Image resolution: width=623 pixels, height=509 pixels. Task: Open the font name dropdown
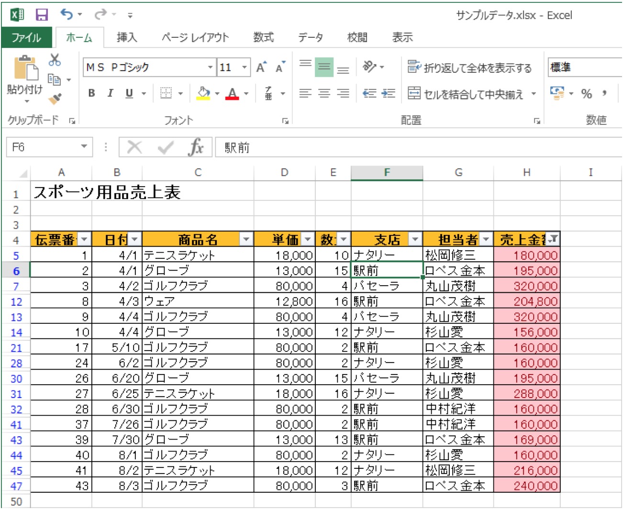[210, 67]
